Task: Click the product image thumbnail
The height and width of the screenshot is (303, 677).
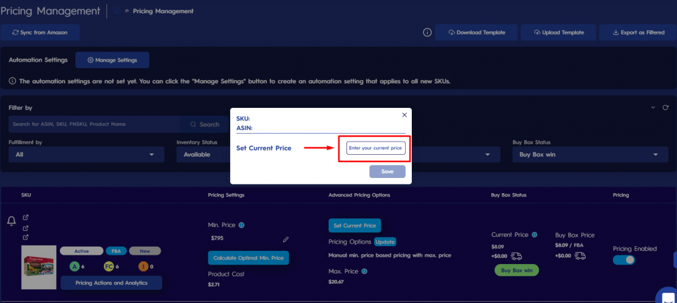Action: point(39,267)
